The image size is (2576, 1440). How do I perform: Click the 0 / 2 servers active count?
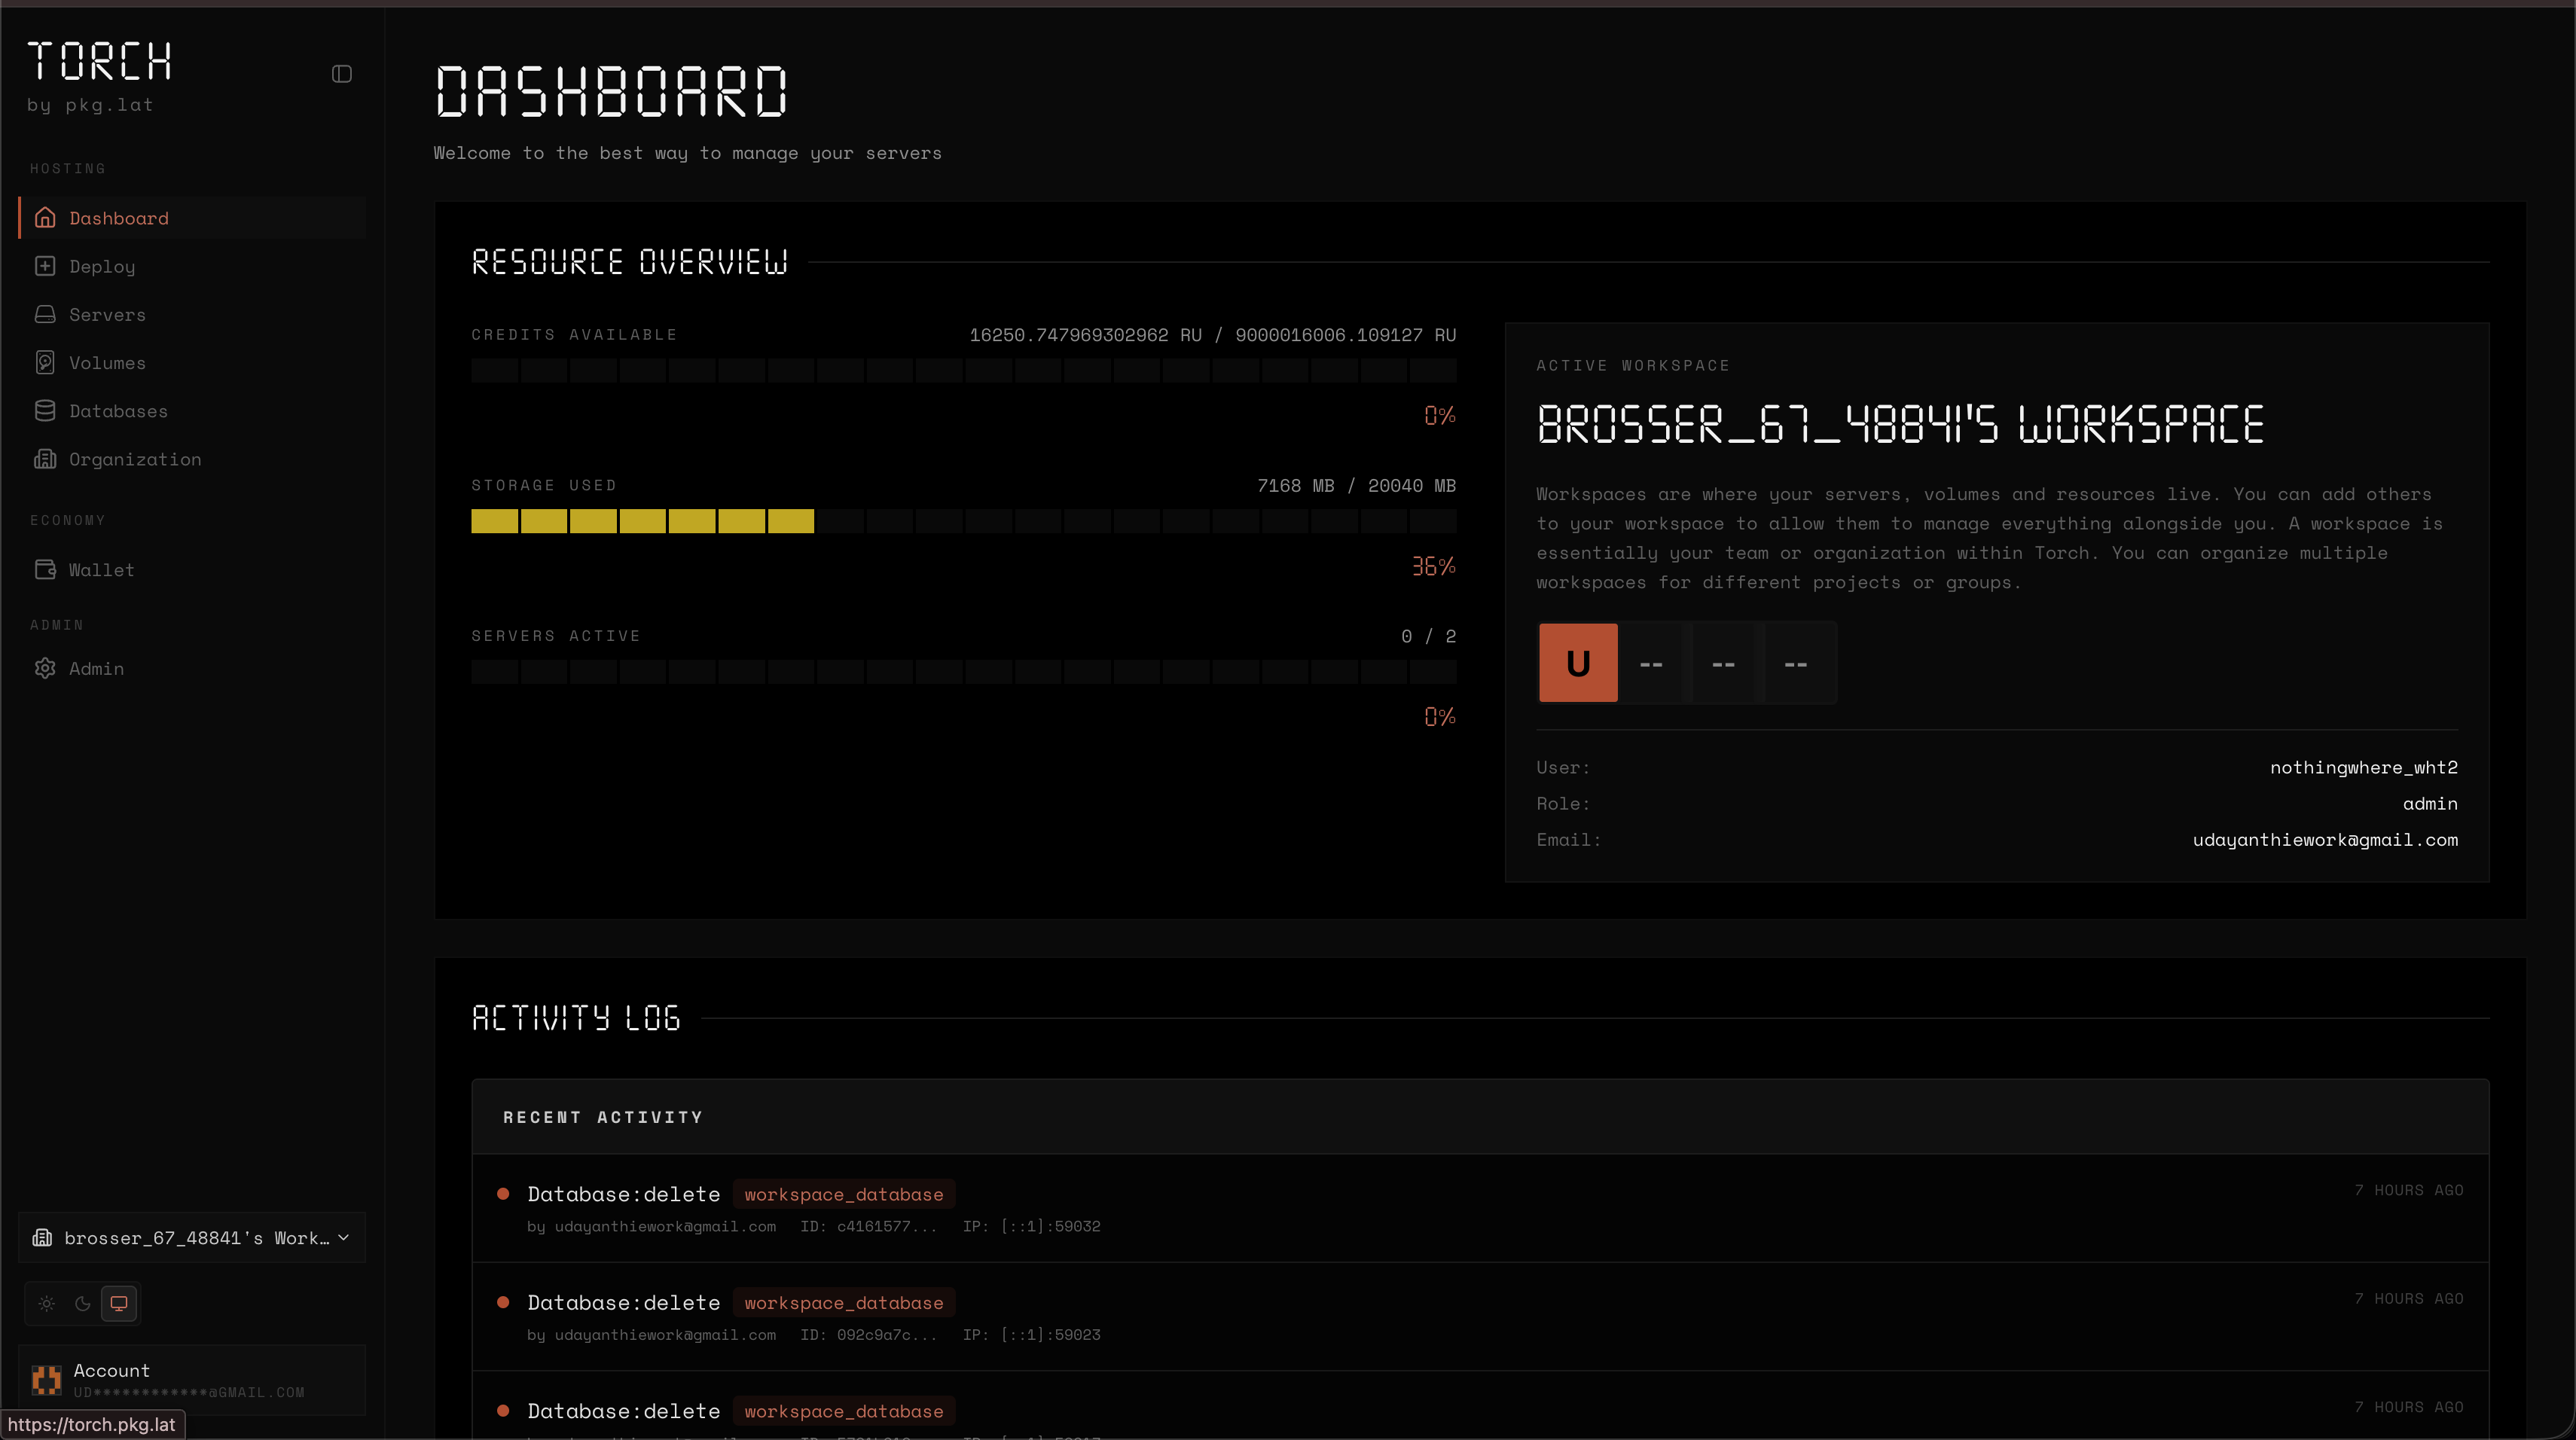[x=1428, y=636]
